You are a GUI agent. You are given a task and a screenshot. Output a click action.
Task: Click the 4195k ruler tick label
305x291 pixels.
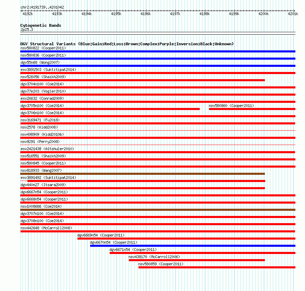click(x=116, y=14)
